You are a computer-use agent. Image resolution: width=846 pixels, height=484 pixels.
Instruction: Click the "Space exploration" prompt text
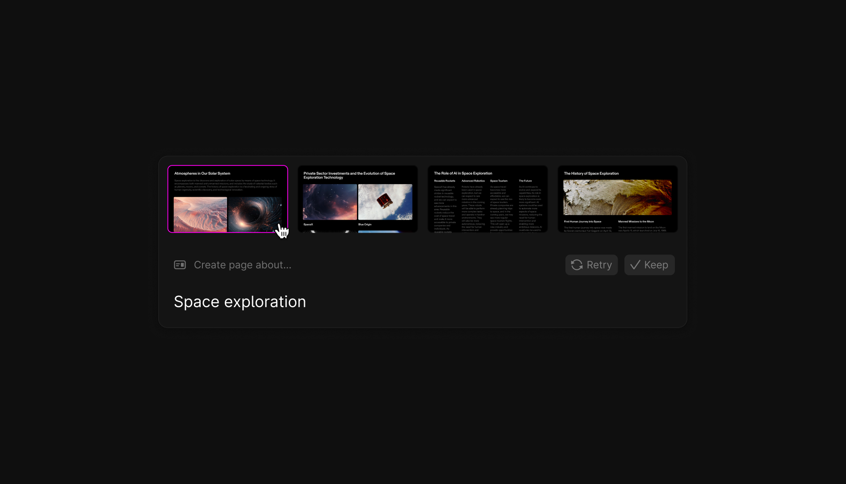tap(240, 302)
